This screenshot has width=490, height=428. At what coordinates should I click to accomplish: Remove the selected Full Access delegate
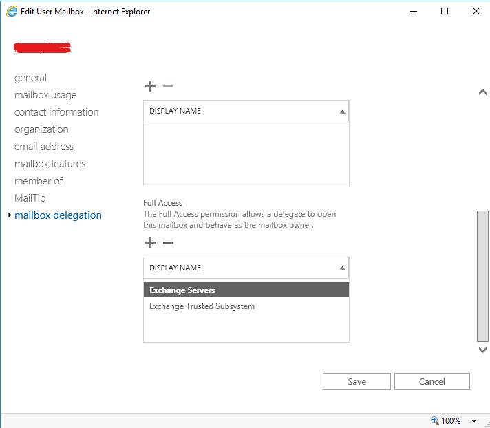168,242
